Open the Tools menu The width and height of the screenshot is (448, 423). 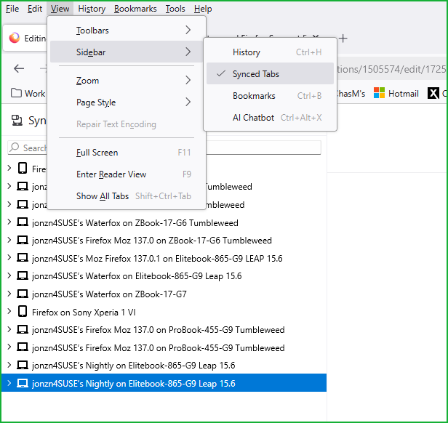(175, 9)
